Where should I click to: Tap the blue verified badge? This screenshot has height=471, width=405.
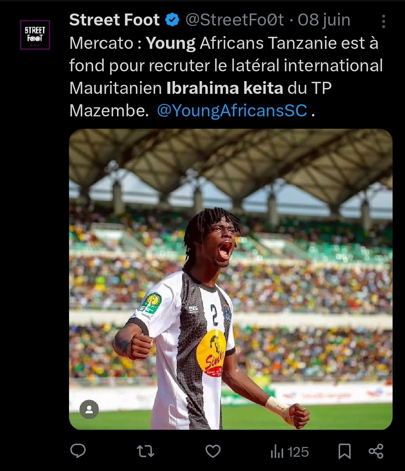click(x=172, y=20)
